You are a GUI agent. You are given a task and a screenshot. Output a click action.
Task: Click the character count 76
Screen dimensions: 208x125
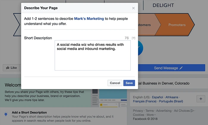point(127,38)
